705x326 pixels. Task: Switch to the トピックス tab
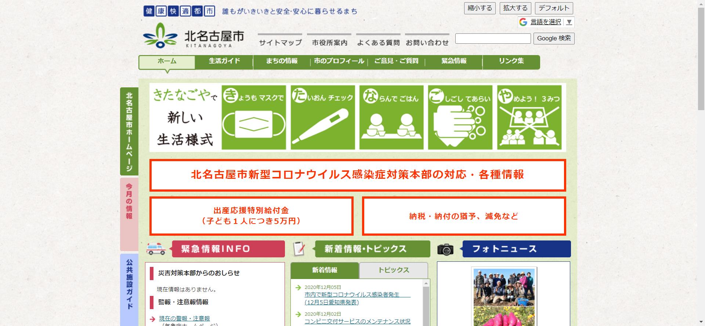pyautogui.click(x=393, y=270)
